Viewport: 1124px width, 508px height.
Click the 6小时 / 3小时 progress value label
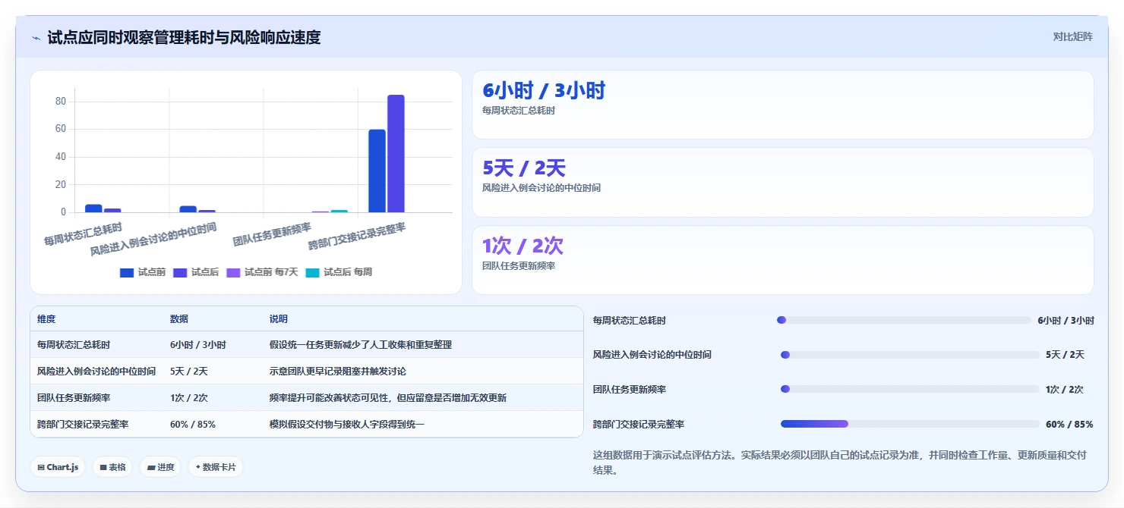point(1066,321)
